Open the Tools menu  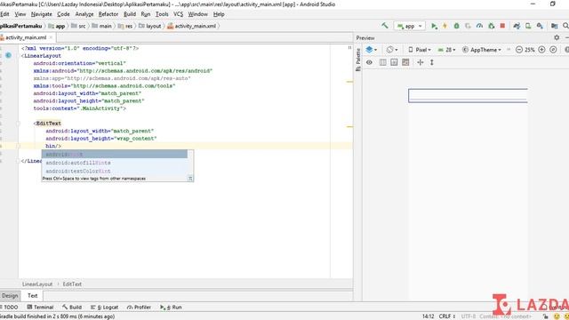point(162,14)
